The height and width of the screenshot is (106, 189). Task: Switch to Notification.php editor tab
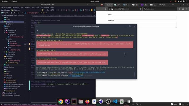coord(32,13)
